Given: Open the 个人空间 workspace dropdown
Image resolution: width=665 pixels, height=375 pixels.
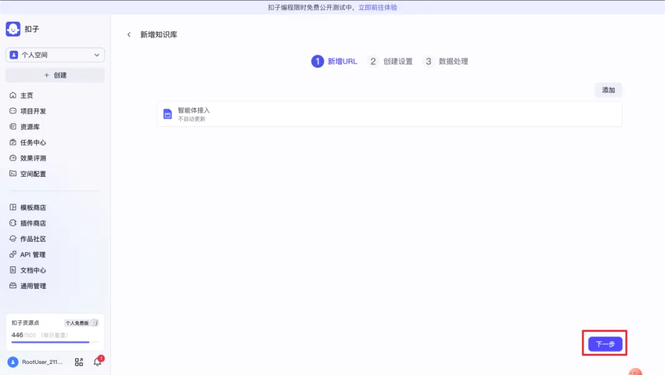Looking at the screenshot, I should [55, 55].
